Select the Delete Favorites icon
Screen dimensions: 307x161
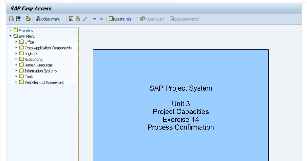(x=78, y=19)
